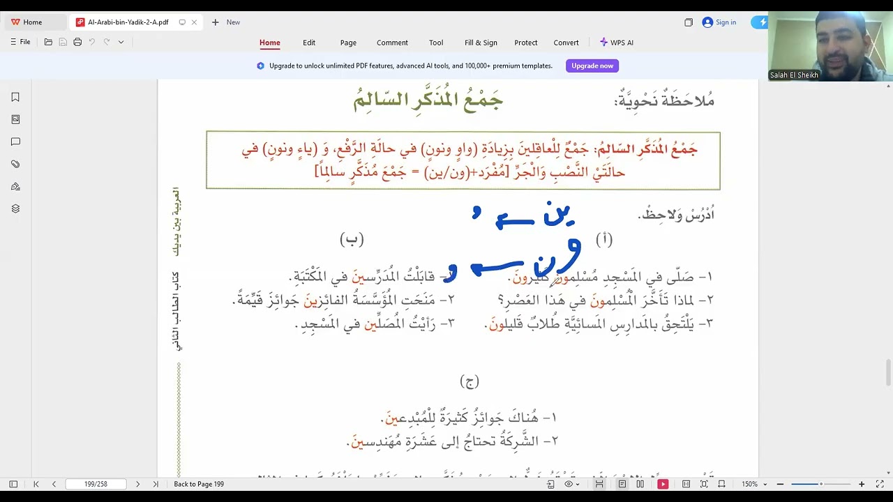Toggle the sidebar panel icon in status bar
This screenshot has width=893, height=502.
13,484
